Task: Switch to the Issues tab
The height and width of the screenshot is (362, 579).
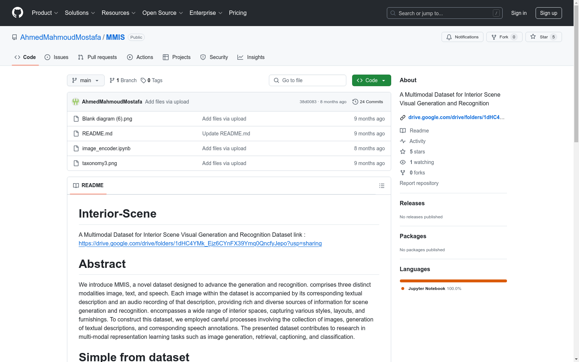Action: (x=56, y=57)
